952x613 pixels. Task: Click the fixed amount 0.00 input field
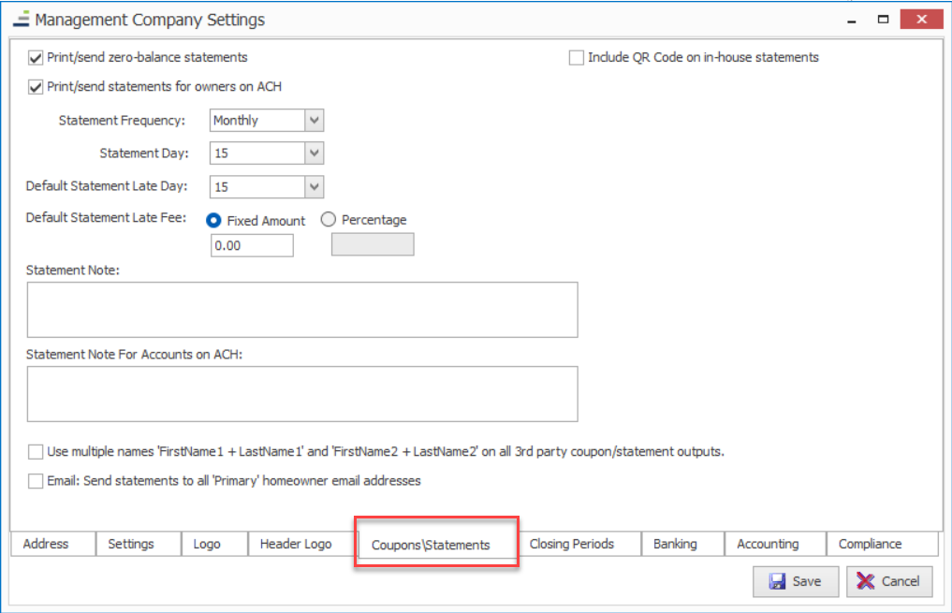251,245
